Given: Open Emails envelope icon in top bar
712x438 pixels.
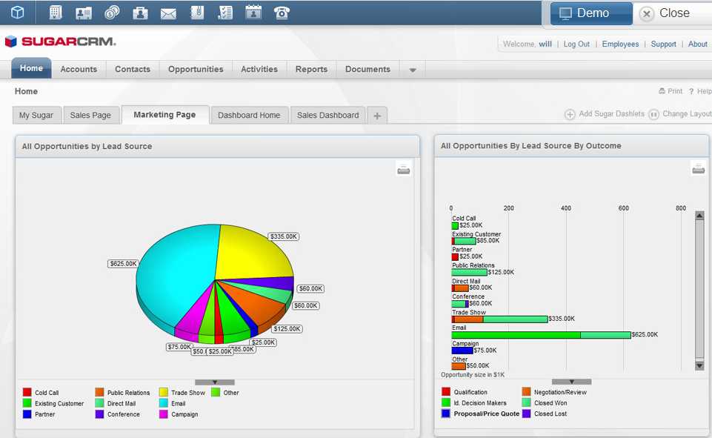Looking at the screenshot, I should (x=168, y=13).
